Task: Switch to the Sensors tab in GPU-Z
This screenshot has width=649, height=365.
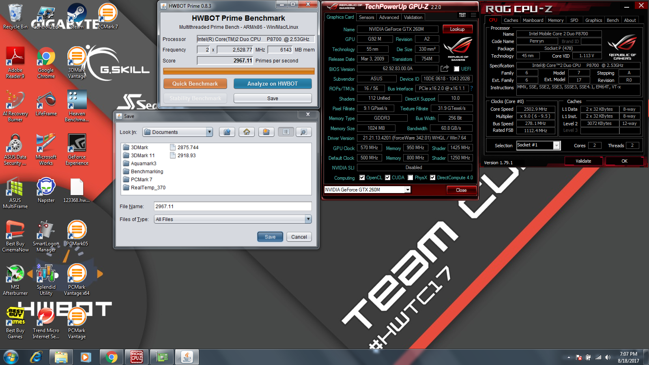Action: (x=366, y=17)
